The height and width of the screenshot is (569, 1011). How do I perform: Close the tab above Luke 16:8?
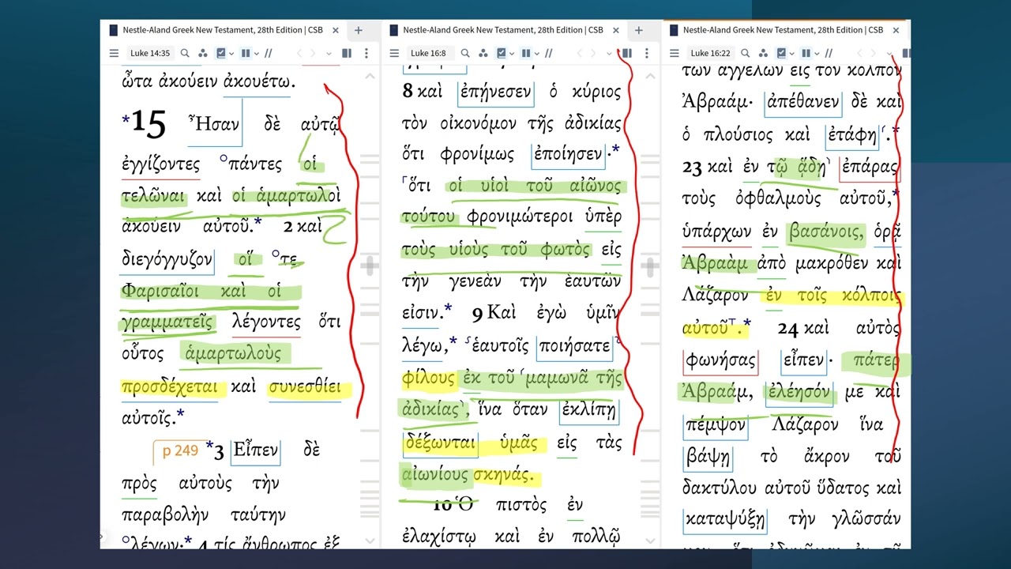pos(615,30)
